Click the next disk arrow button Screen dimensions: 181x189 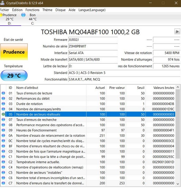(177, 31)
